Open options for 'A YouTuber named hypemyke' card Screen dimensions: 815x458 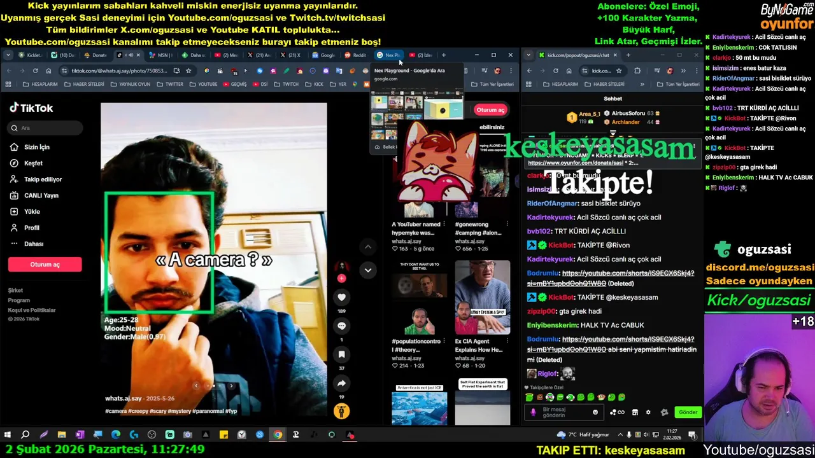(444, 224)
